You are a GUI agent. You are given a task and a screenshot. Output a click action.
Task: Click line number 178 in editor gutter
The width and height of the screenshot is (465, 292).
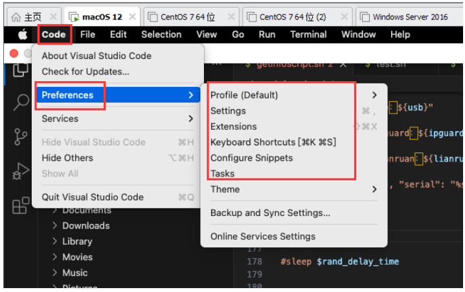coord(255,262)
